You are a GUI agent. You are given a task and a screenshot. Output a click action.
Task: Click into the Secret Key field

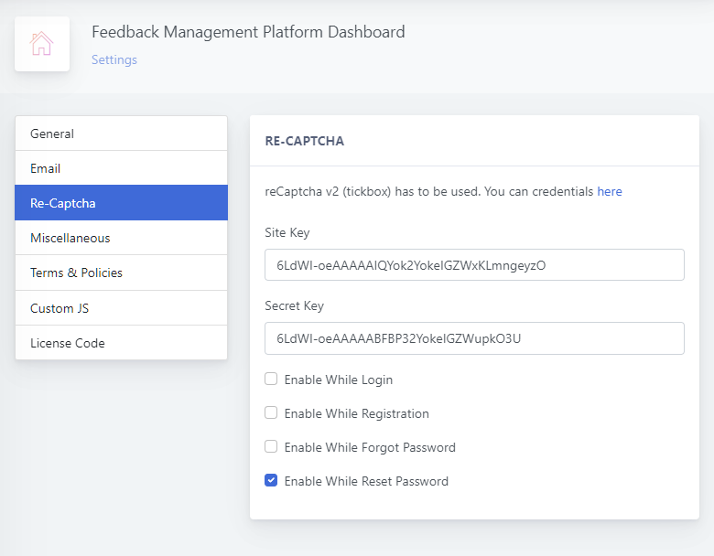tap(474, 338)
